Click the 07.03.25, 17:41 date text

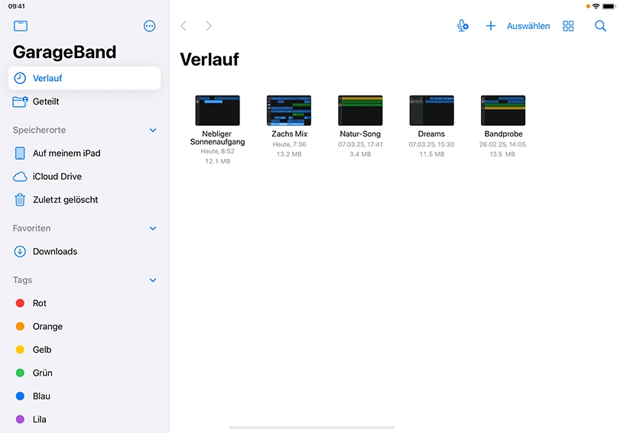(360, 144)
